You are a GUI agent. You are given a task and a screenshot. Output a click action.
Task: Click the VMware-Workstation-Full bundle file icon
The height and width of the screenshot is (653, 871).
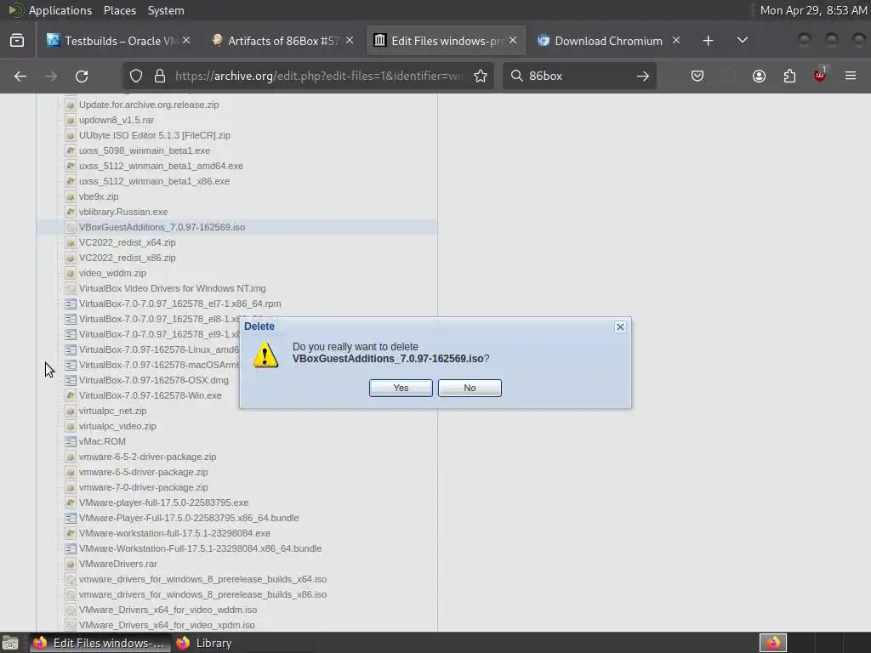(70, 548)
